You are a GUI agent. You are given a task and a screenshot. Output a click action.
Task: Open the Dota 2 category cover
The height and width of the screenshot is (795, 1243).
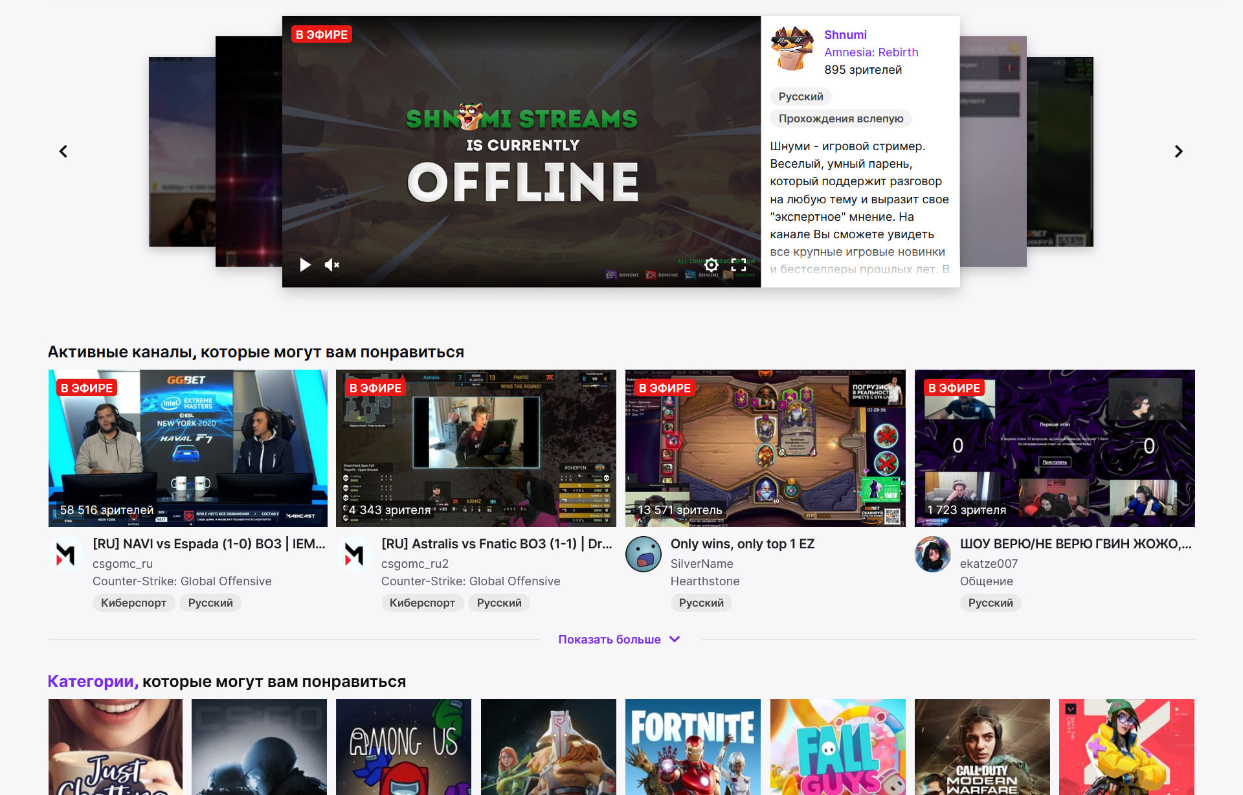click(x=548, y=747)
